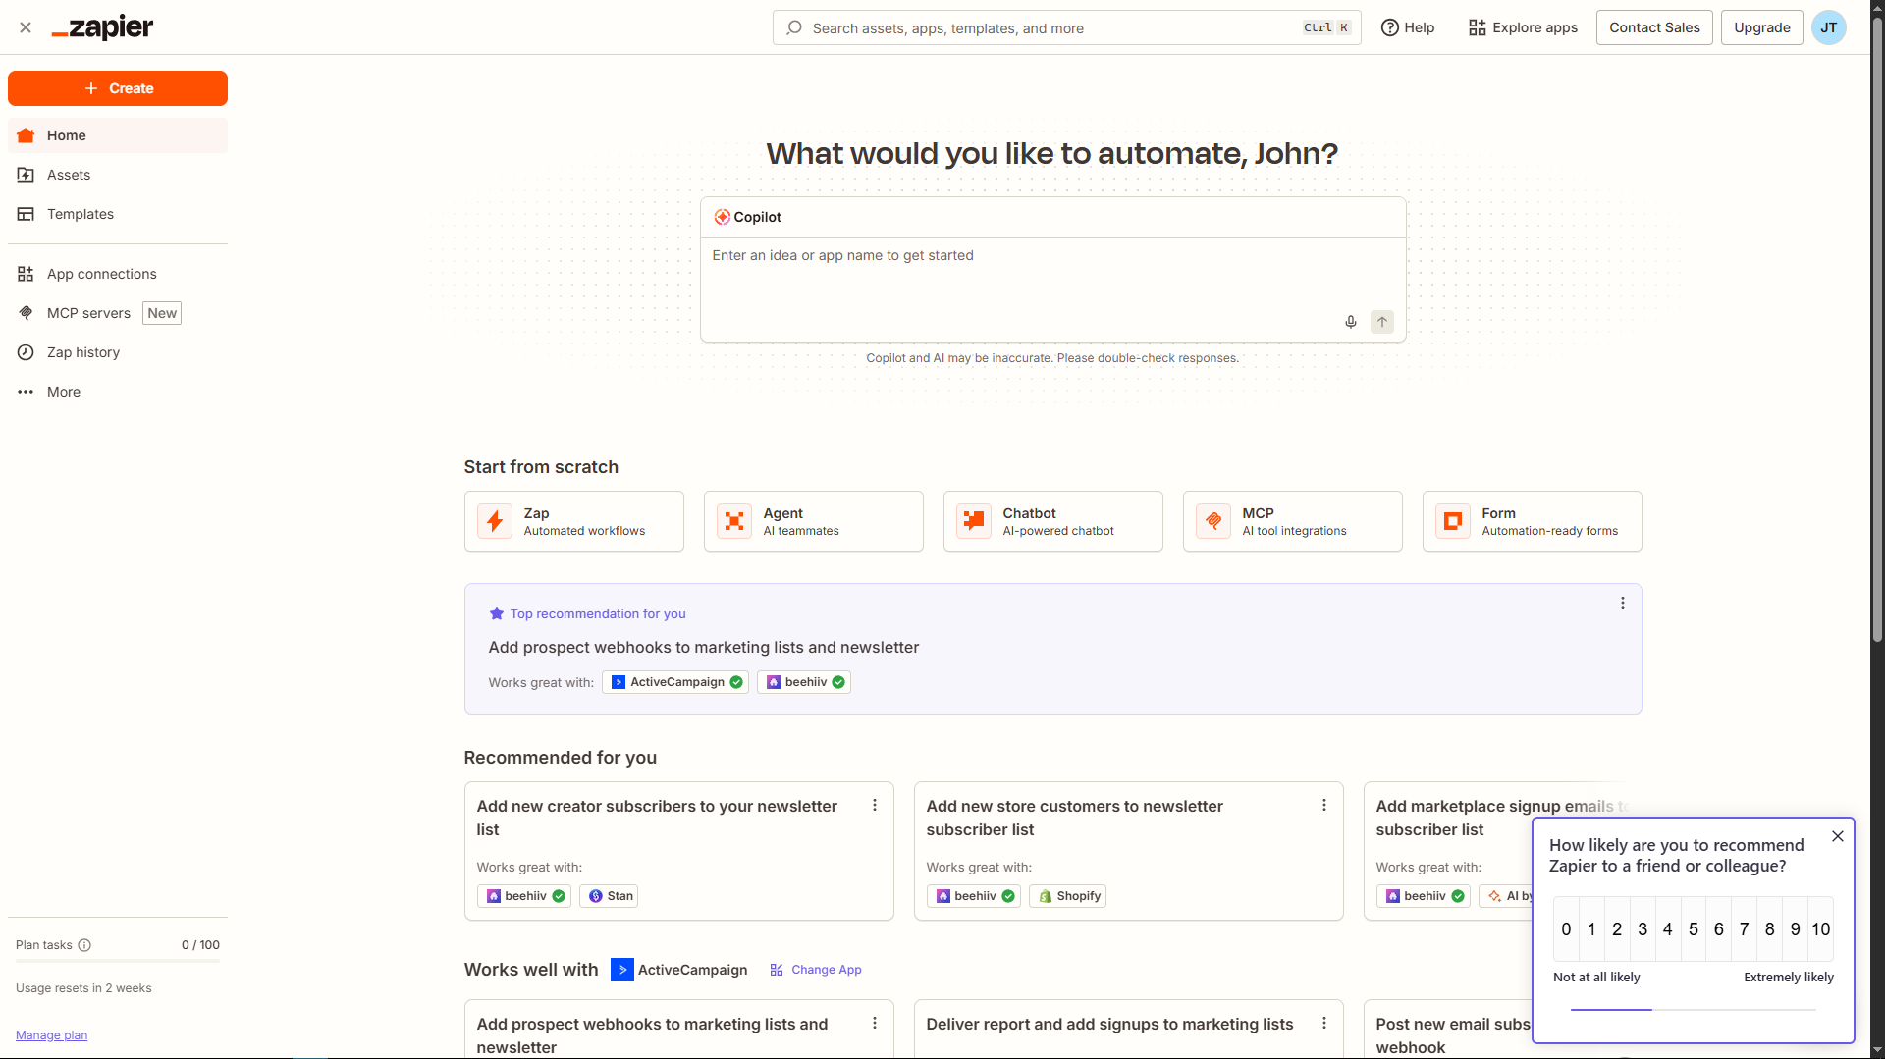Click the send arrow in Copilot
1885x1059 pixels.
click(x=1381, y=322)
